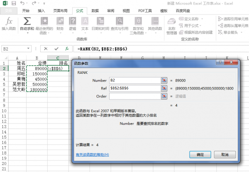Switch to the Review tab
The height and width of the screenshot is (172, 249).
tap(110, 11)
